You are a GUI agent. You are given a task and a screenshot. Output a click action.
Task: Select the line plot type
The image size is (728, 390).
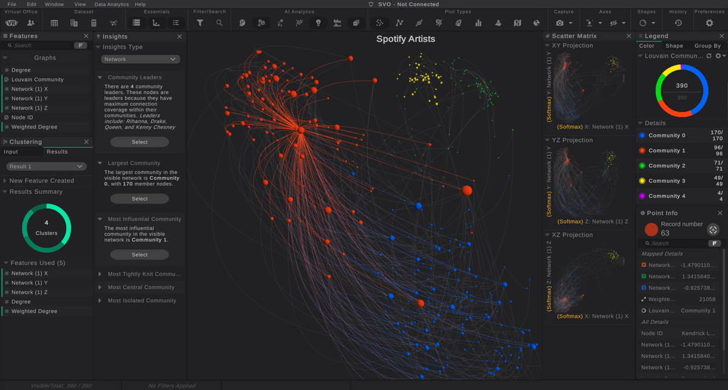tap(399, 23)
